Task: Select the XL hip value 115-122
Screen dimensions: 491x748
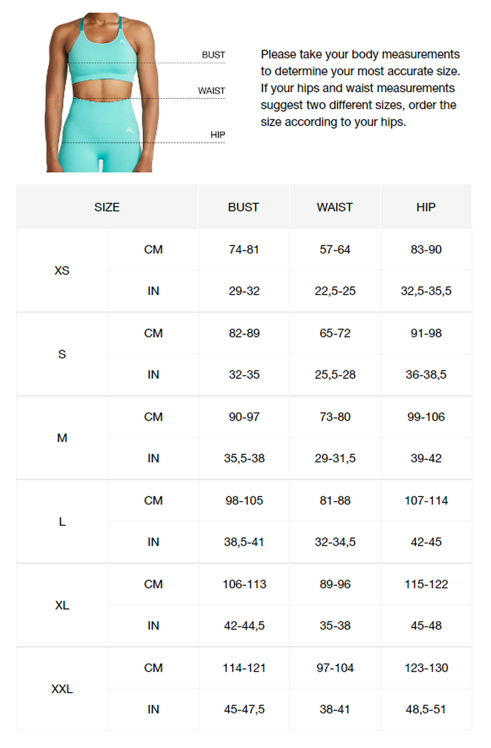Action: pos(426,584)
